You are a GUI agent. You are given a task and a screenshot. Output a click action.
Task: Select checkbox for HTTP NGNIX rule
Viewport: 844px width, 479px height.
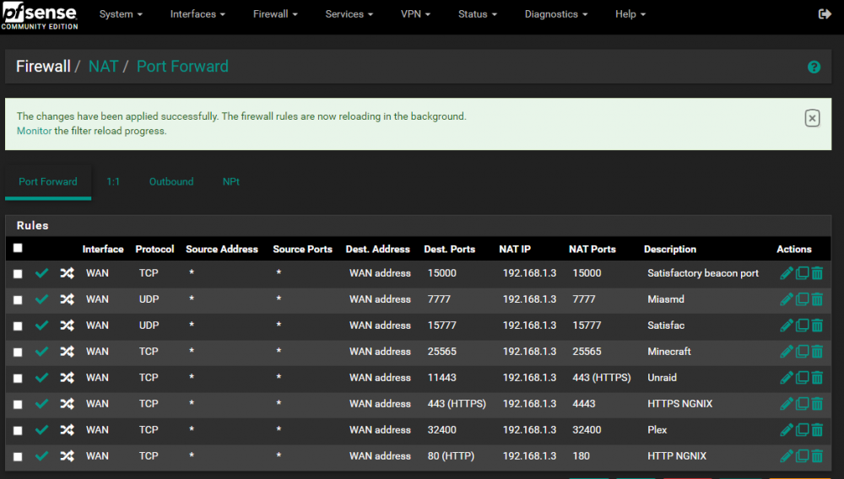coord(18,457)
